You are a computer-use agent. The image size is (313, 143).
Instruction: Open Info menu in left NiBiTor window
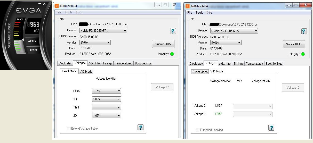tap(78, 12)
